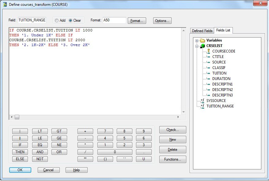Click the division slash keypad button
269x181 pixels.
85,152
